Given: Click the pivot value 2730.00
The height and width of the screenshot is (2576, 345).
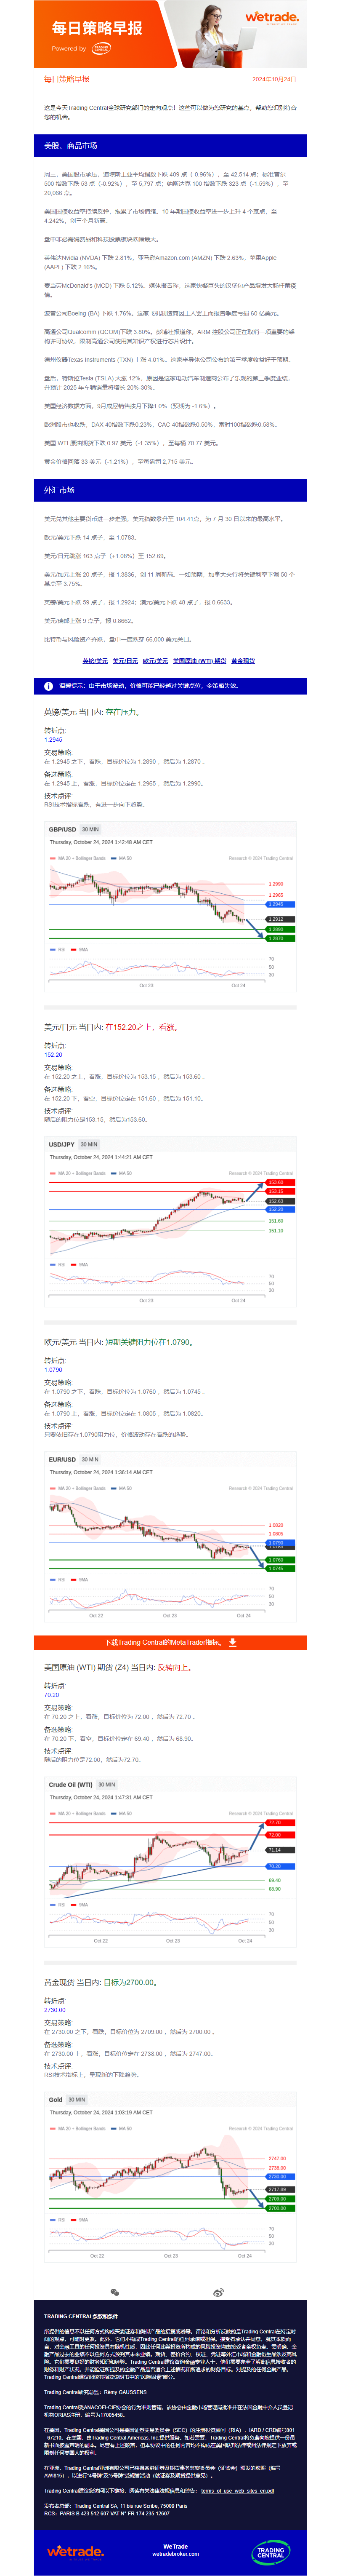Looking at the screenshot, I should [55, 2010].
